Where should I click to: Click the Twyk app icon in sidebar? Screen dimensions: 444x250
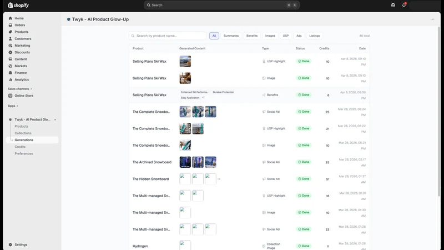(x=11, y=119)
